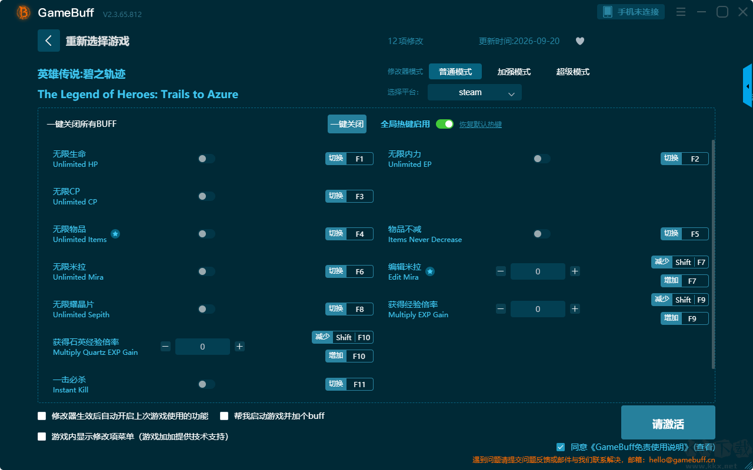Click the star badge next to Edit Mira
Viewport: 753px width, 470px height.
[x=430, y=271]
